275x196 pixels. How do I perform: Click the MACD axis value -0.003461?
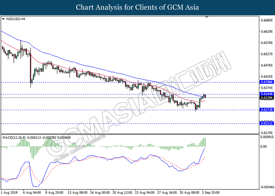[267, 187]
